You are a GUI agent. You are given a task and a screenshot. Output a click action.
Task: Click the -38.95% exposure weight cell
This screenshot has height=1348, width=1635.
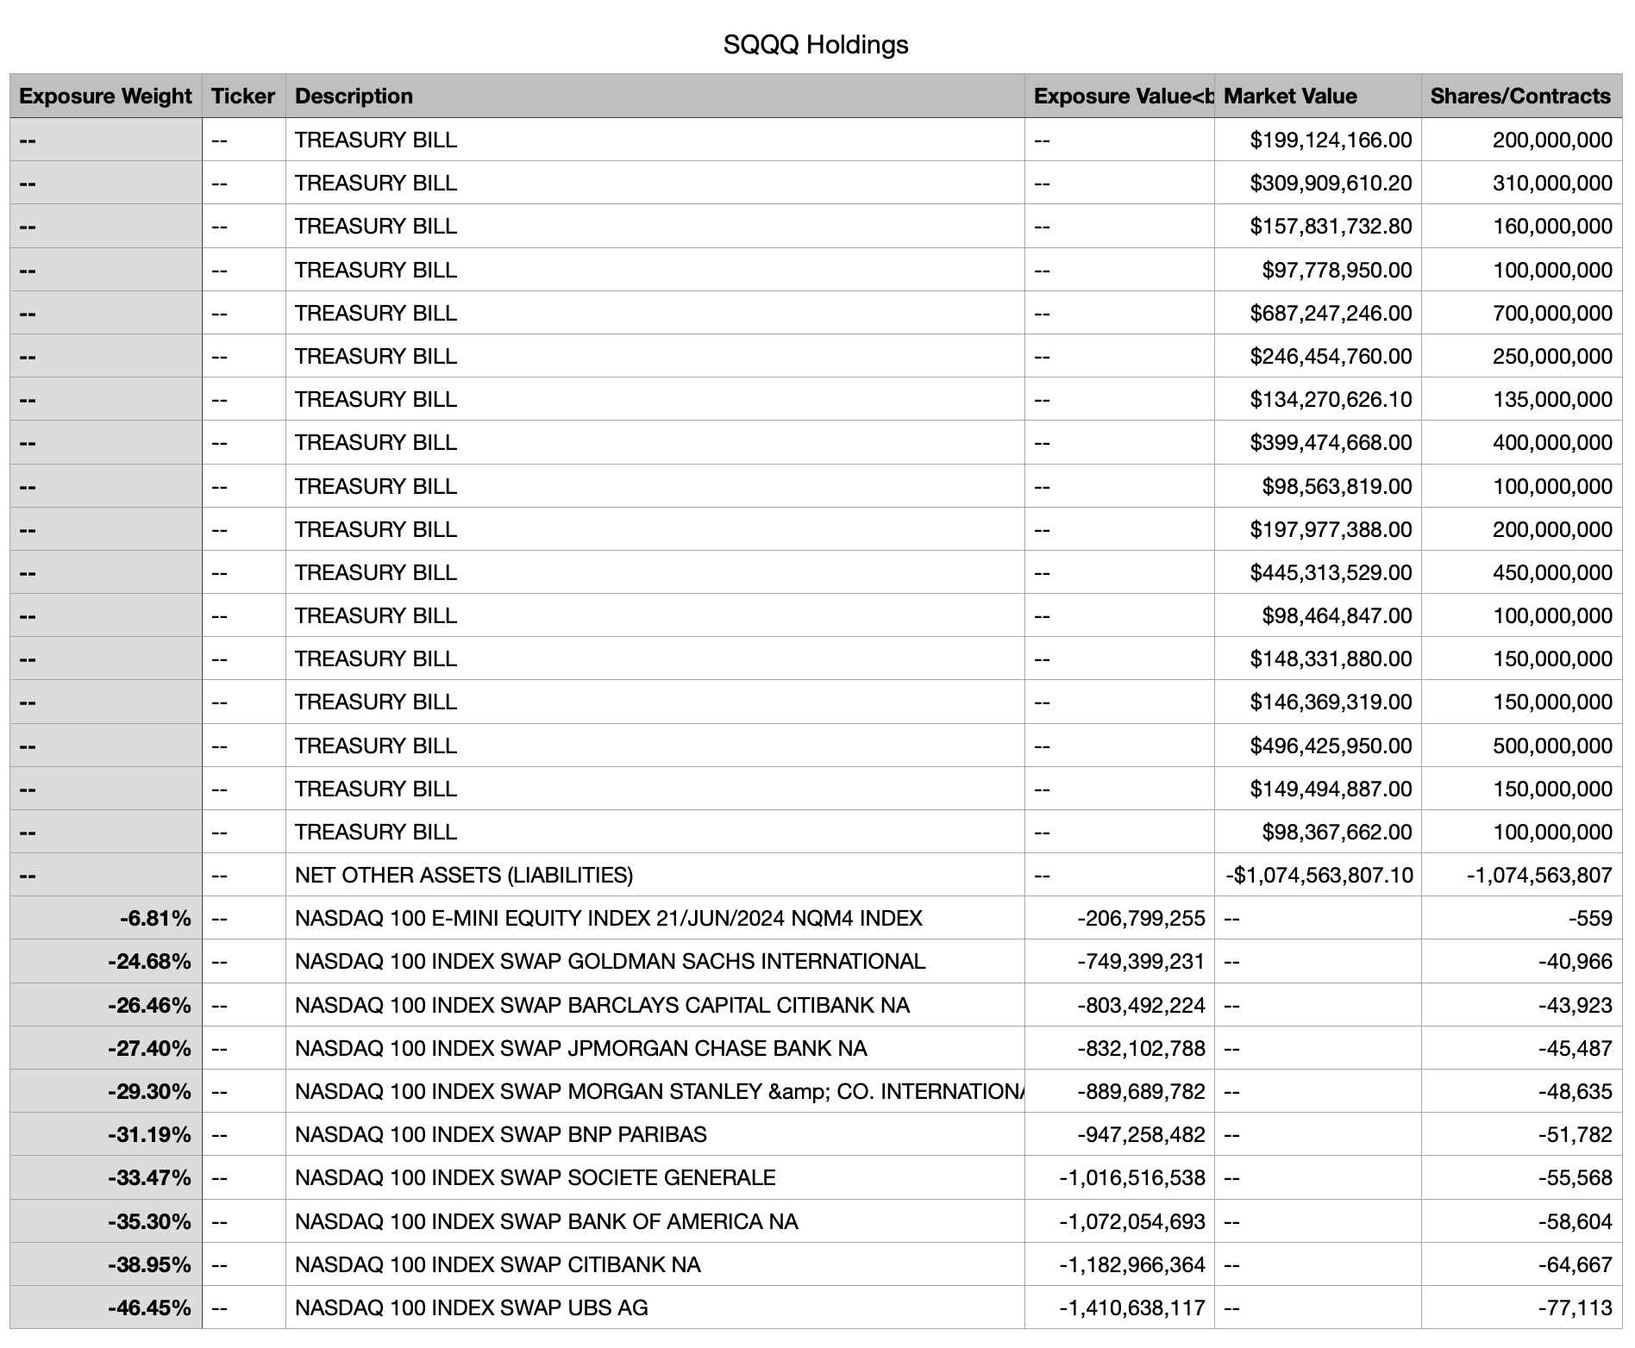[105, 1264]
